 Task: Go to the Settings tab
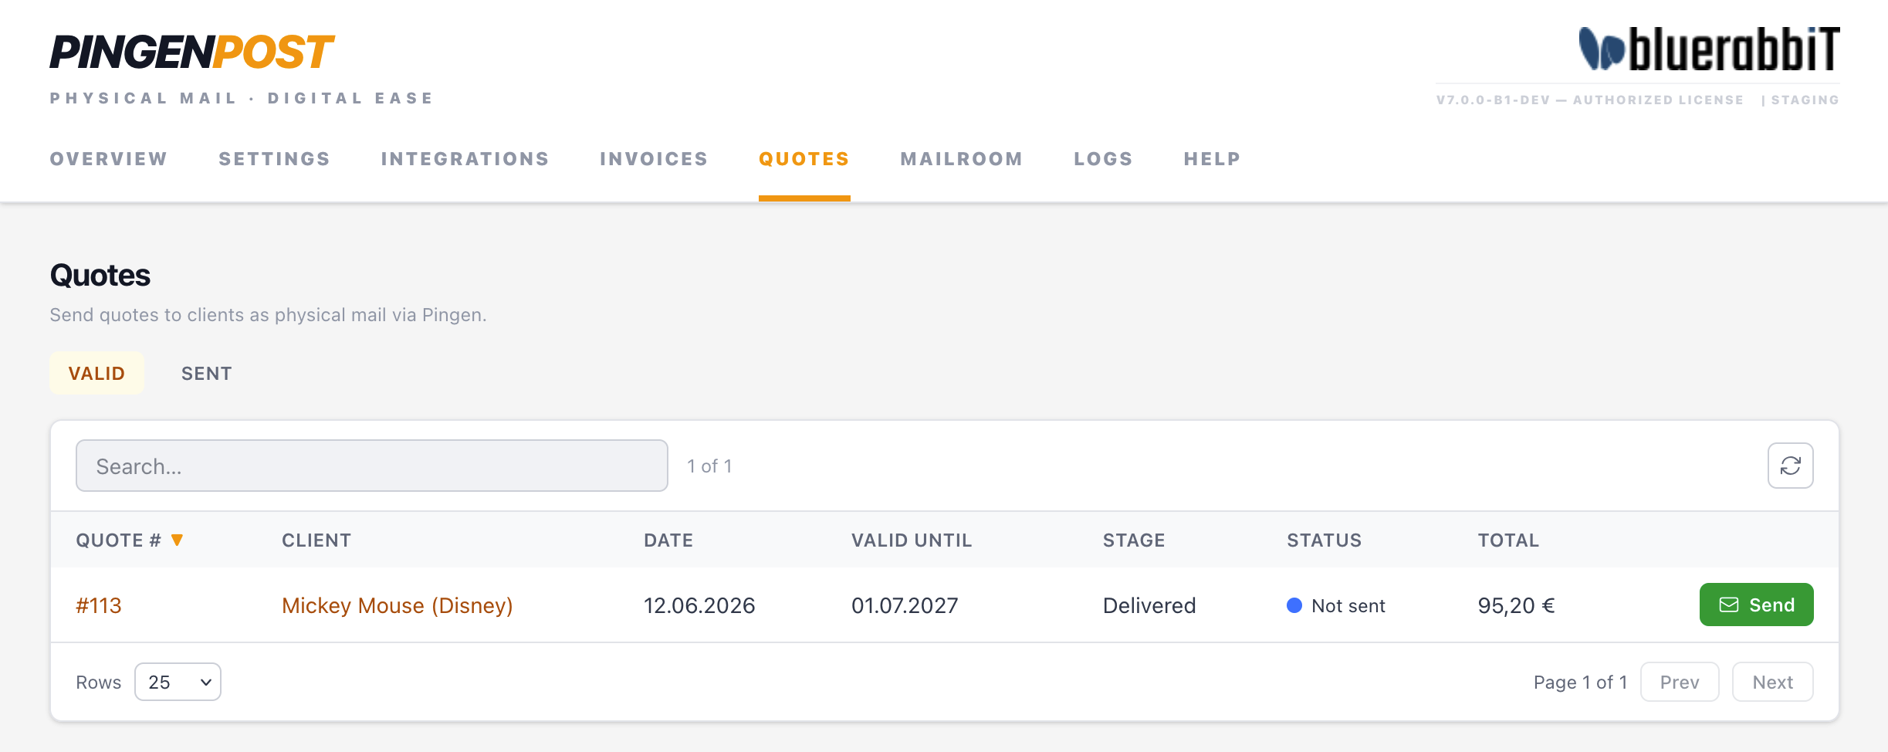[x=275, y=159]
